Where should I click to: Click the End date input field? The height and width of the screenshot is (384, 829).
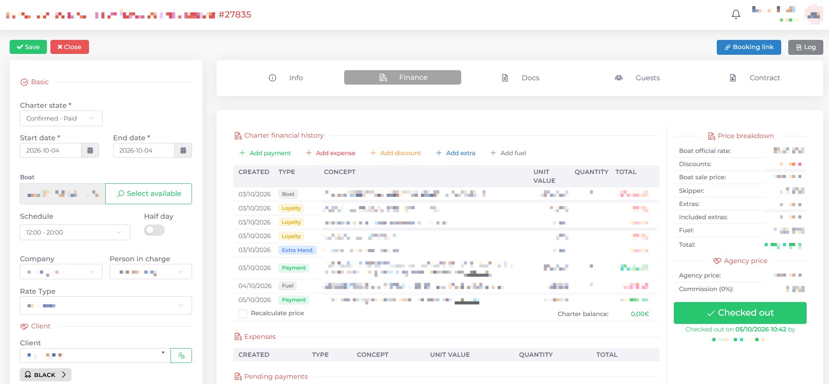click(x=144, y=150)
